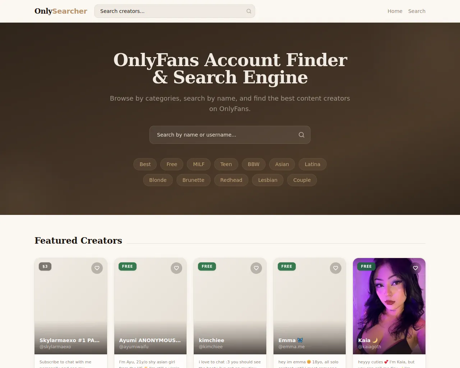Click the "i love to chat :3" description
Image resolution: width=460 pixels, height=368 pixels.
coord(230,364)
